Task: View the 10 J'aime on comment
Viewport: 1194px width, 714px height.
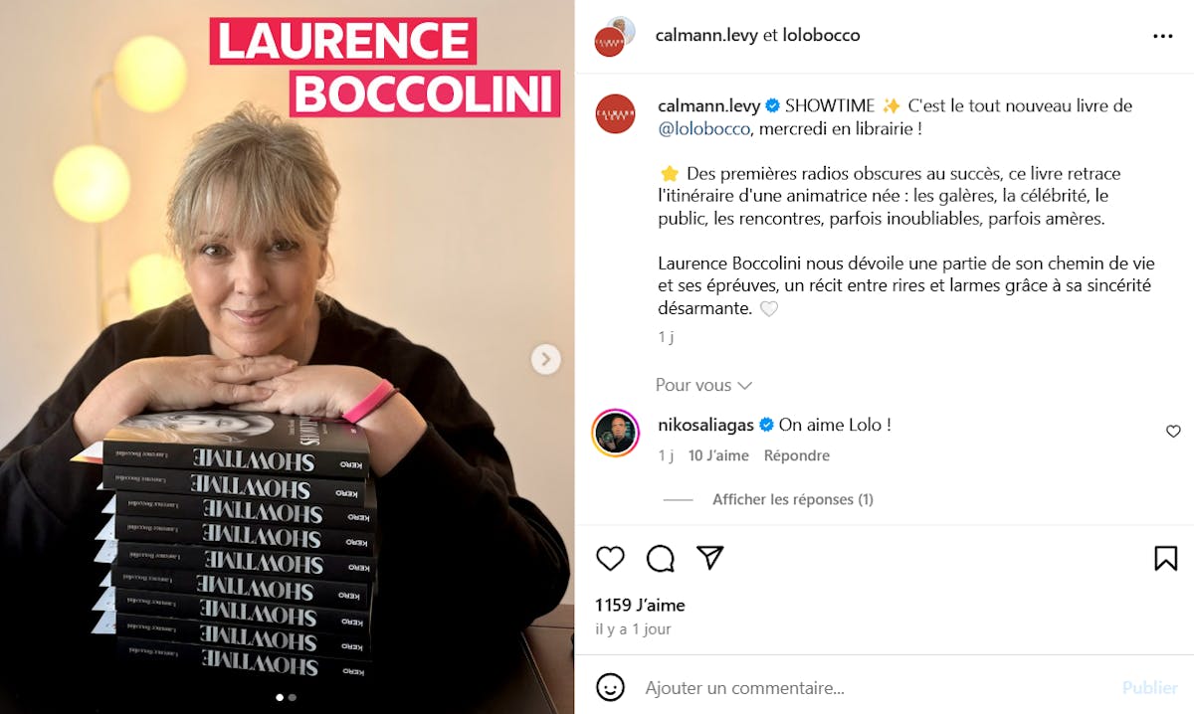Action: [718, 455]
